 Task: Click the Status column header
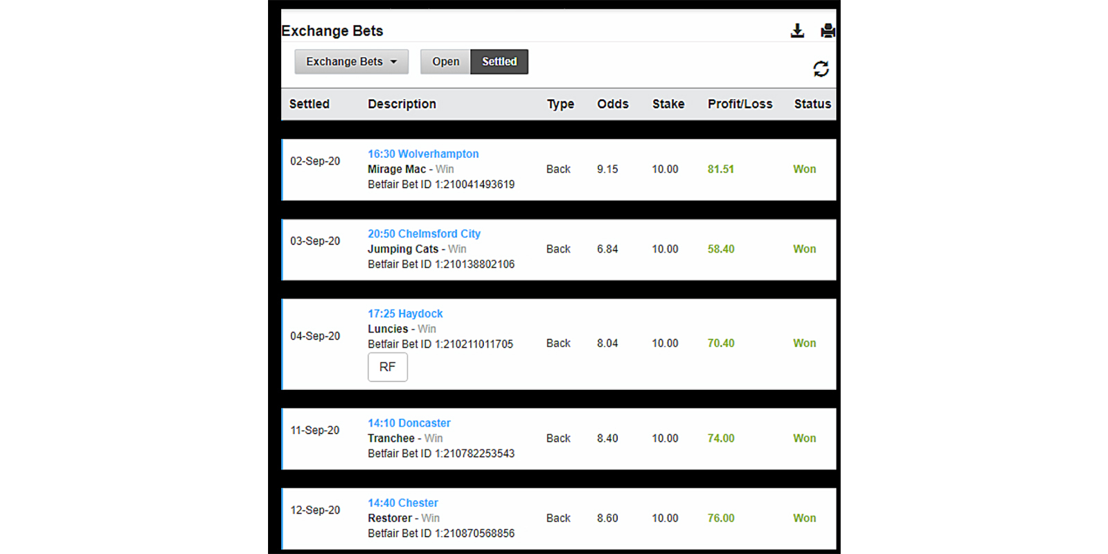click(x=812, y=104)
